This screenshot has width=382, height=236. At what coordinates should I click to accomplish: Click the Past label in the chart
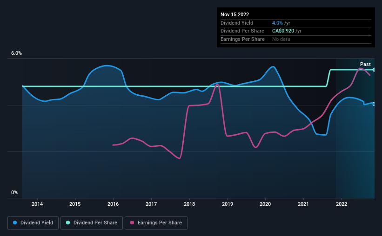tap(365, 64)
